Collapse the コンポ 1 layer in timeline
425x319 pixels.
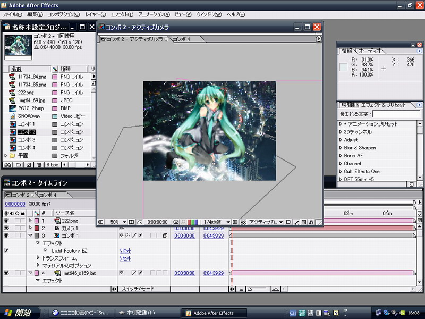click(x=30, y=236)
